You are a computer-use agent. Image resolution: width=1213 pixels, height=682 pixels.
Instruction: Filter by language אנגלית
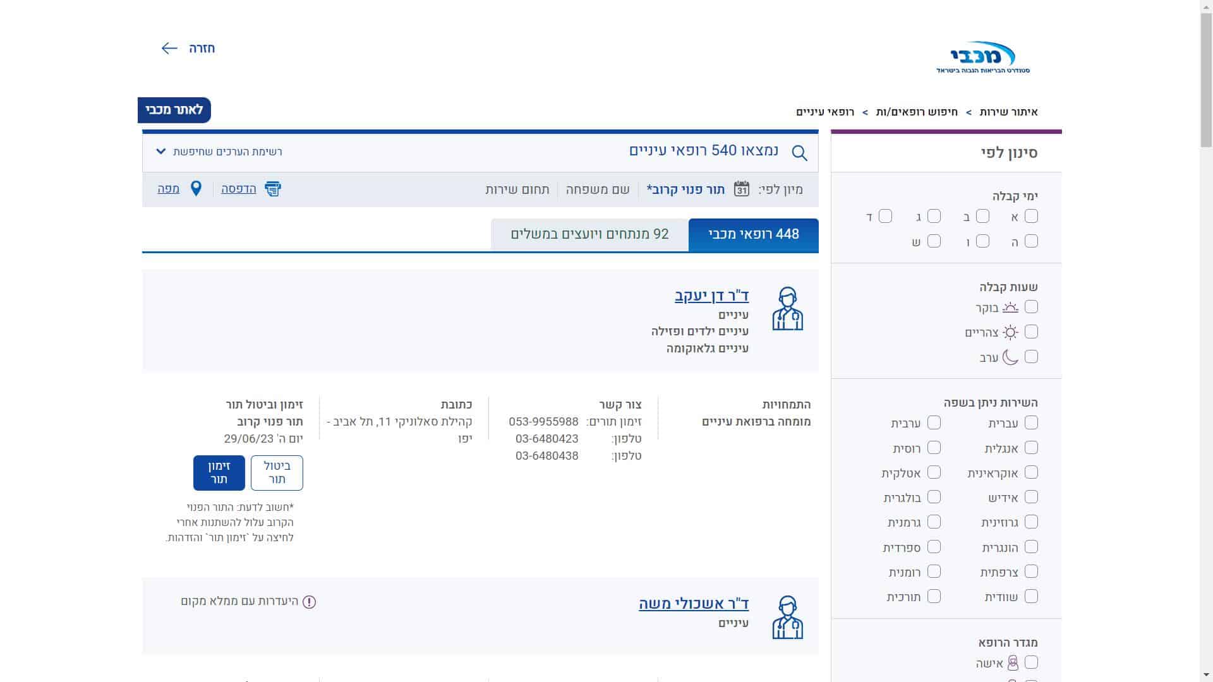[1031, 447]
